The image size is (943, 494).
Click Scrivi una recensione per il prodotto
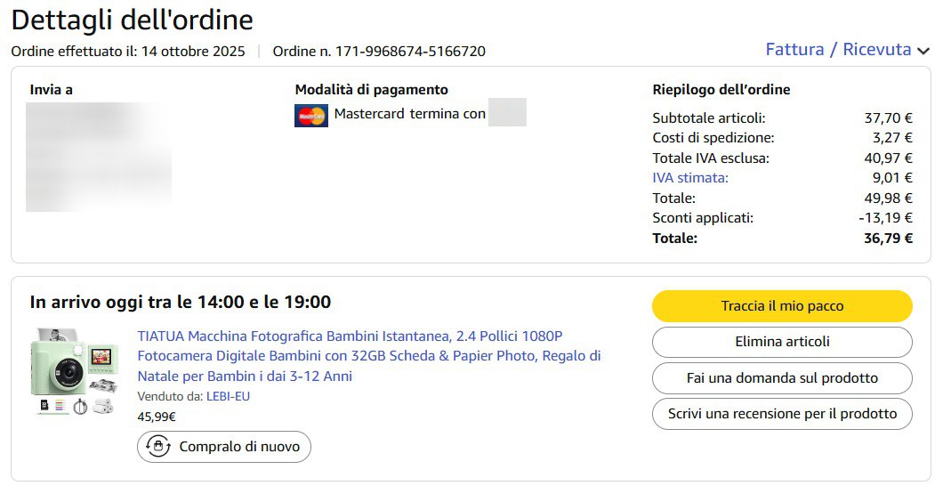pos(782,414)
